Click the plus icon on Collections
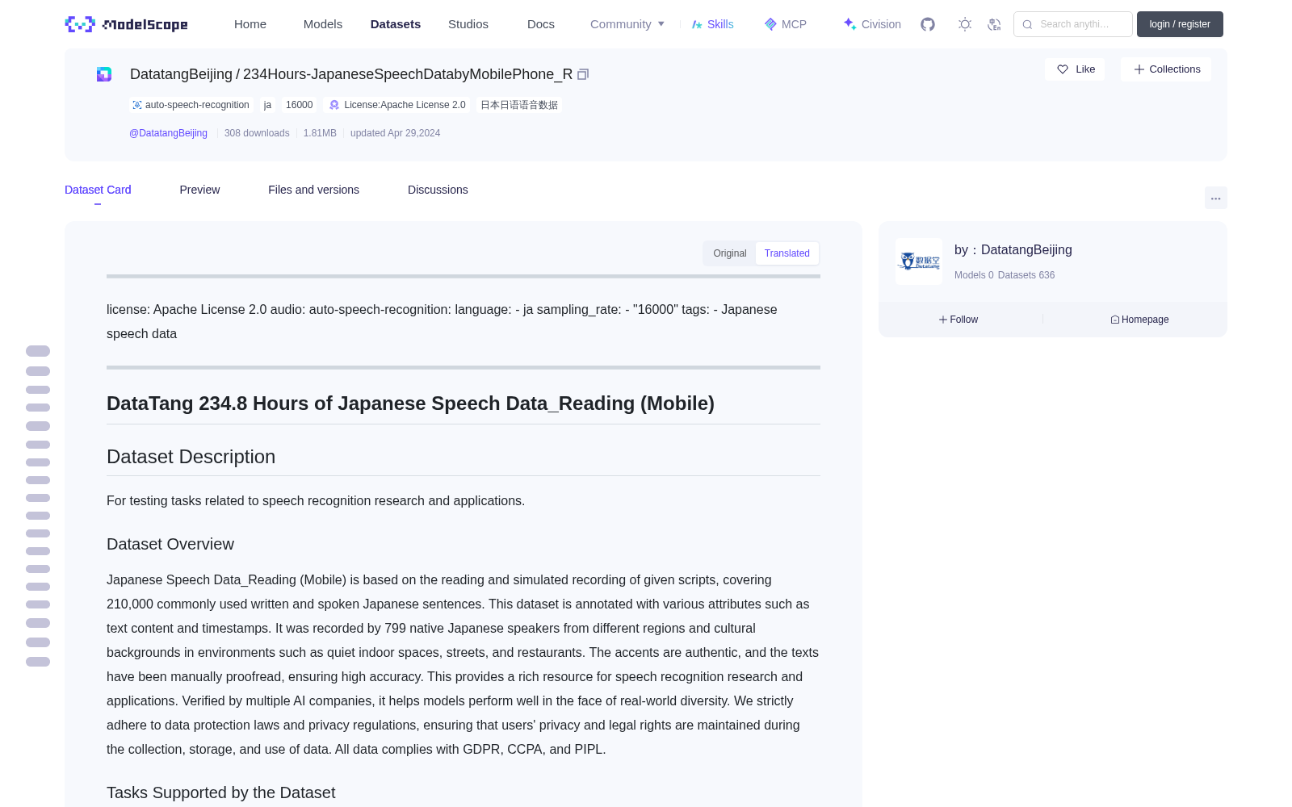This screenshot has width=1292, height=807. 1139,69
